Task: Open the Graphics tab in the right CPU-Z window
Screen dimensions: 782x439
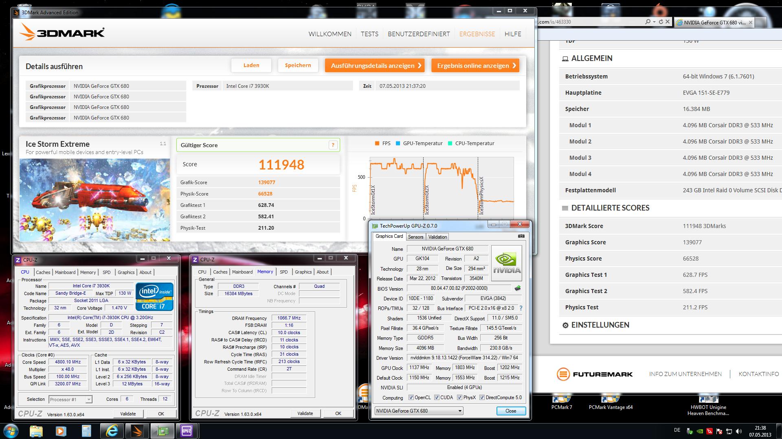Action: point(303,272)
